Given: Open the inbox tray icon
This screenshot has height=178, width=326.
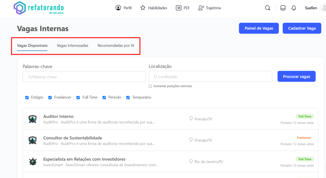Looking at the screenshot, I should tap(283, 8).
